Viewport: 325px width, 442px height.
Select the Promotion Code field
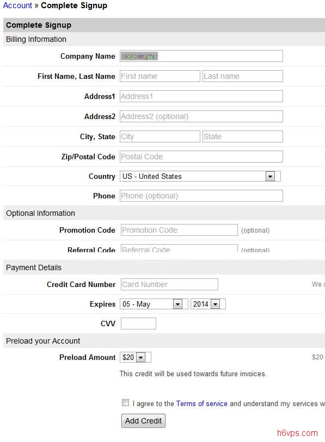[x=179, y=230]
